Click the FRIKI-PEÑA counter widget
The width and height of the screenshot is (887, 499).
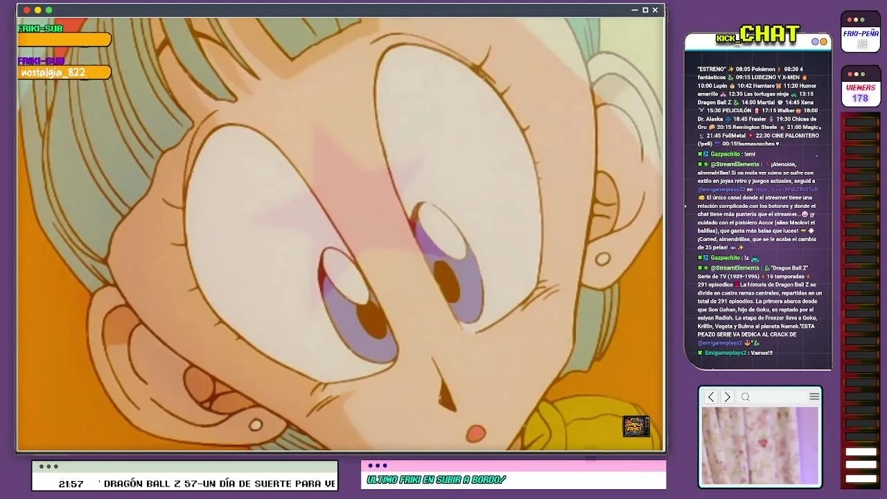click(860, 32)
